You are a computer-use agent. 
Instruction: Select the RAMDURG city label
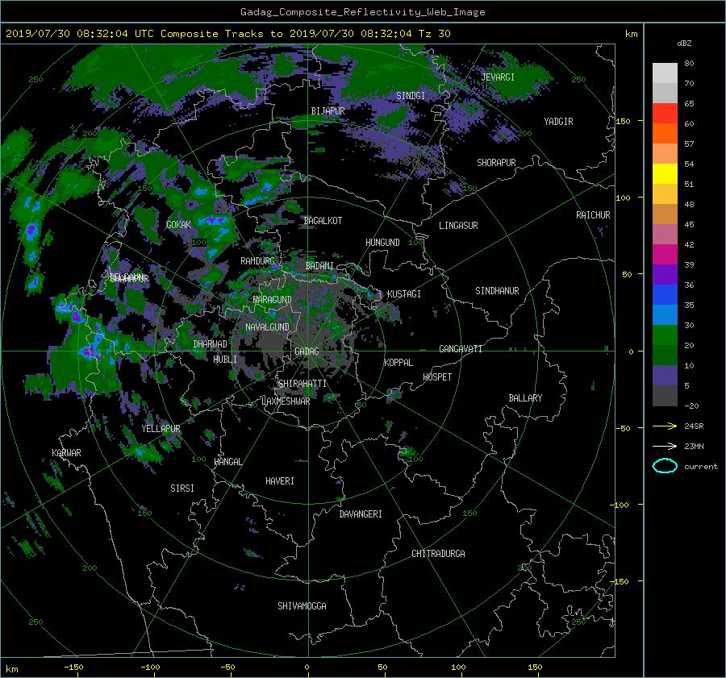click(x=257, y=261)
